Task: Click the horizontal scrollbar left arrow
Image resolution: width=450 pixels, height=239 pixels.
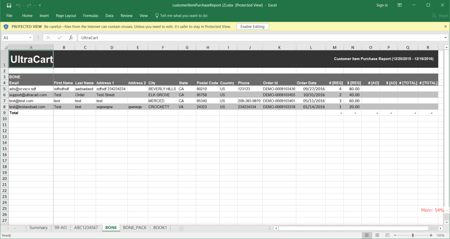Action: (276, 228)
